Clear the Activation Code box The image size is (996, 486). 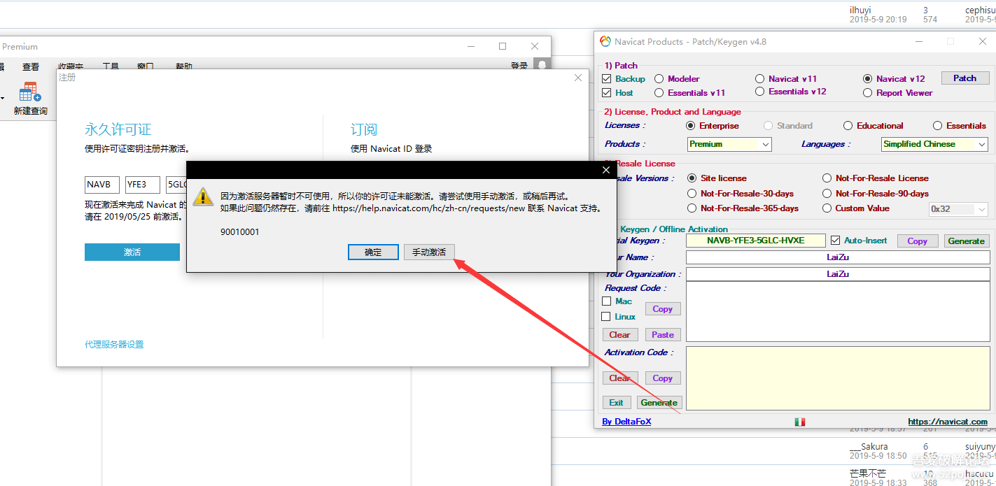619,378
